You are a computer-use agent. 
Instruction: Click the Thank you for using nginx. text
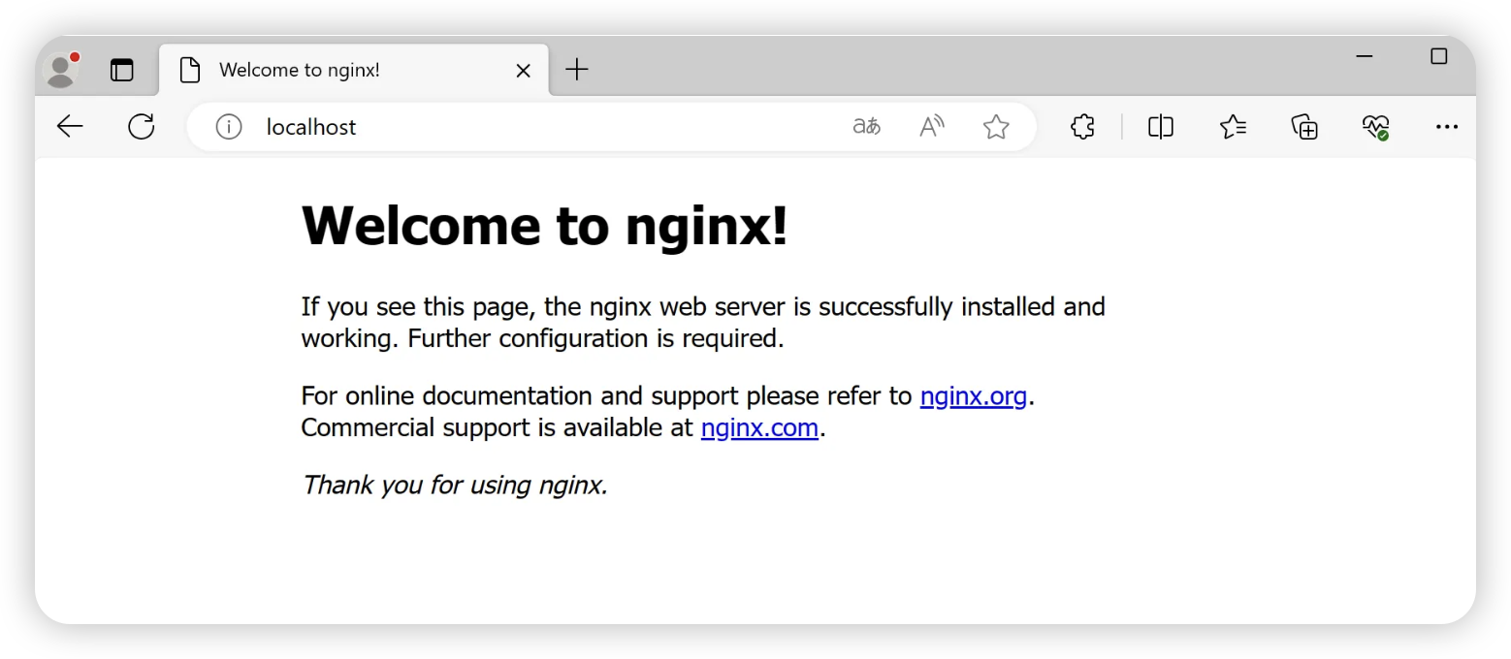(x=455, y=484)
